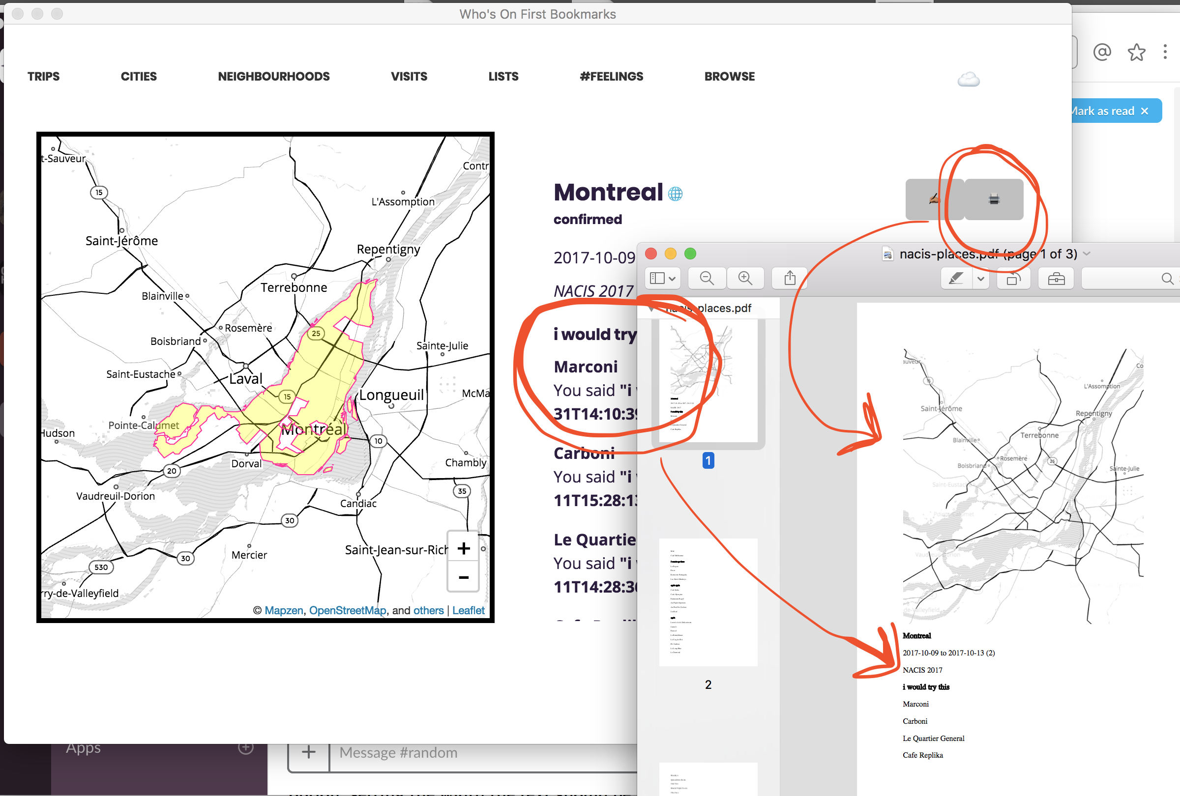Click the Saint-Jérôme label on the map

[x=121, y=240]
